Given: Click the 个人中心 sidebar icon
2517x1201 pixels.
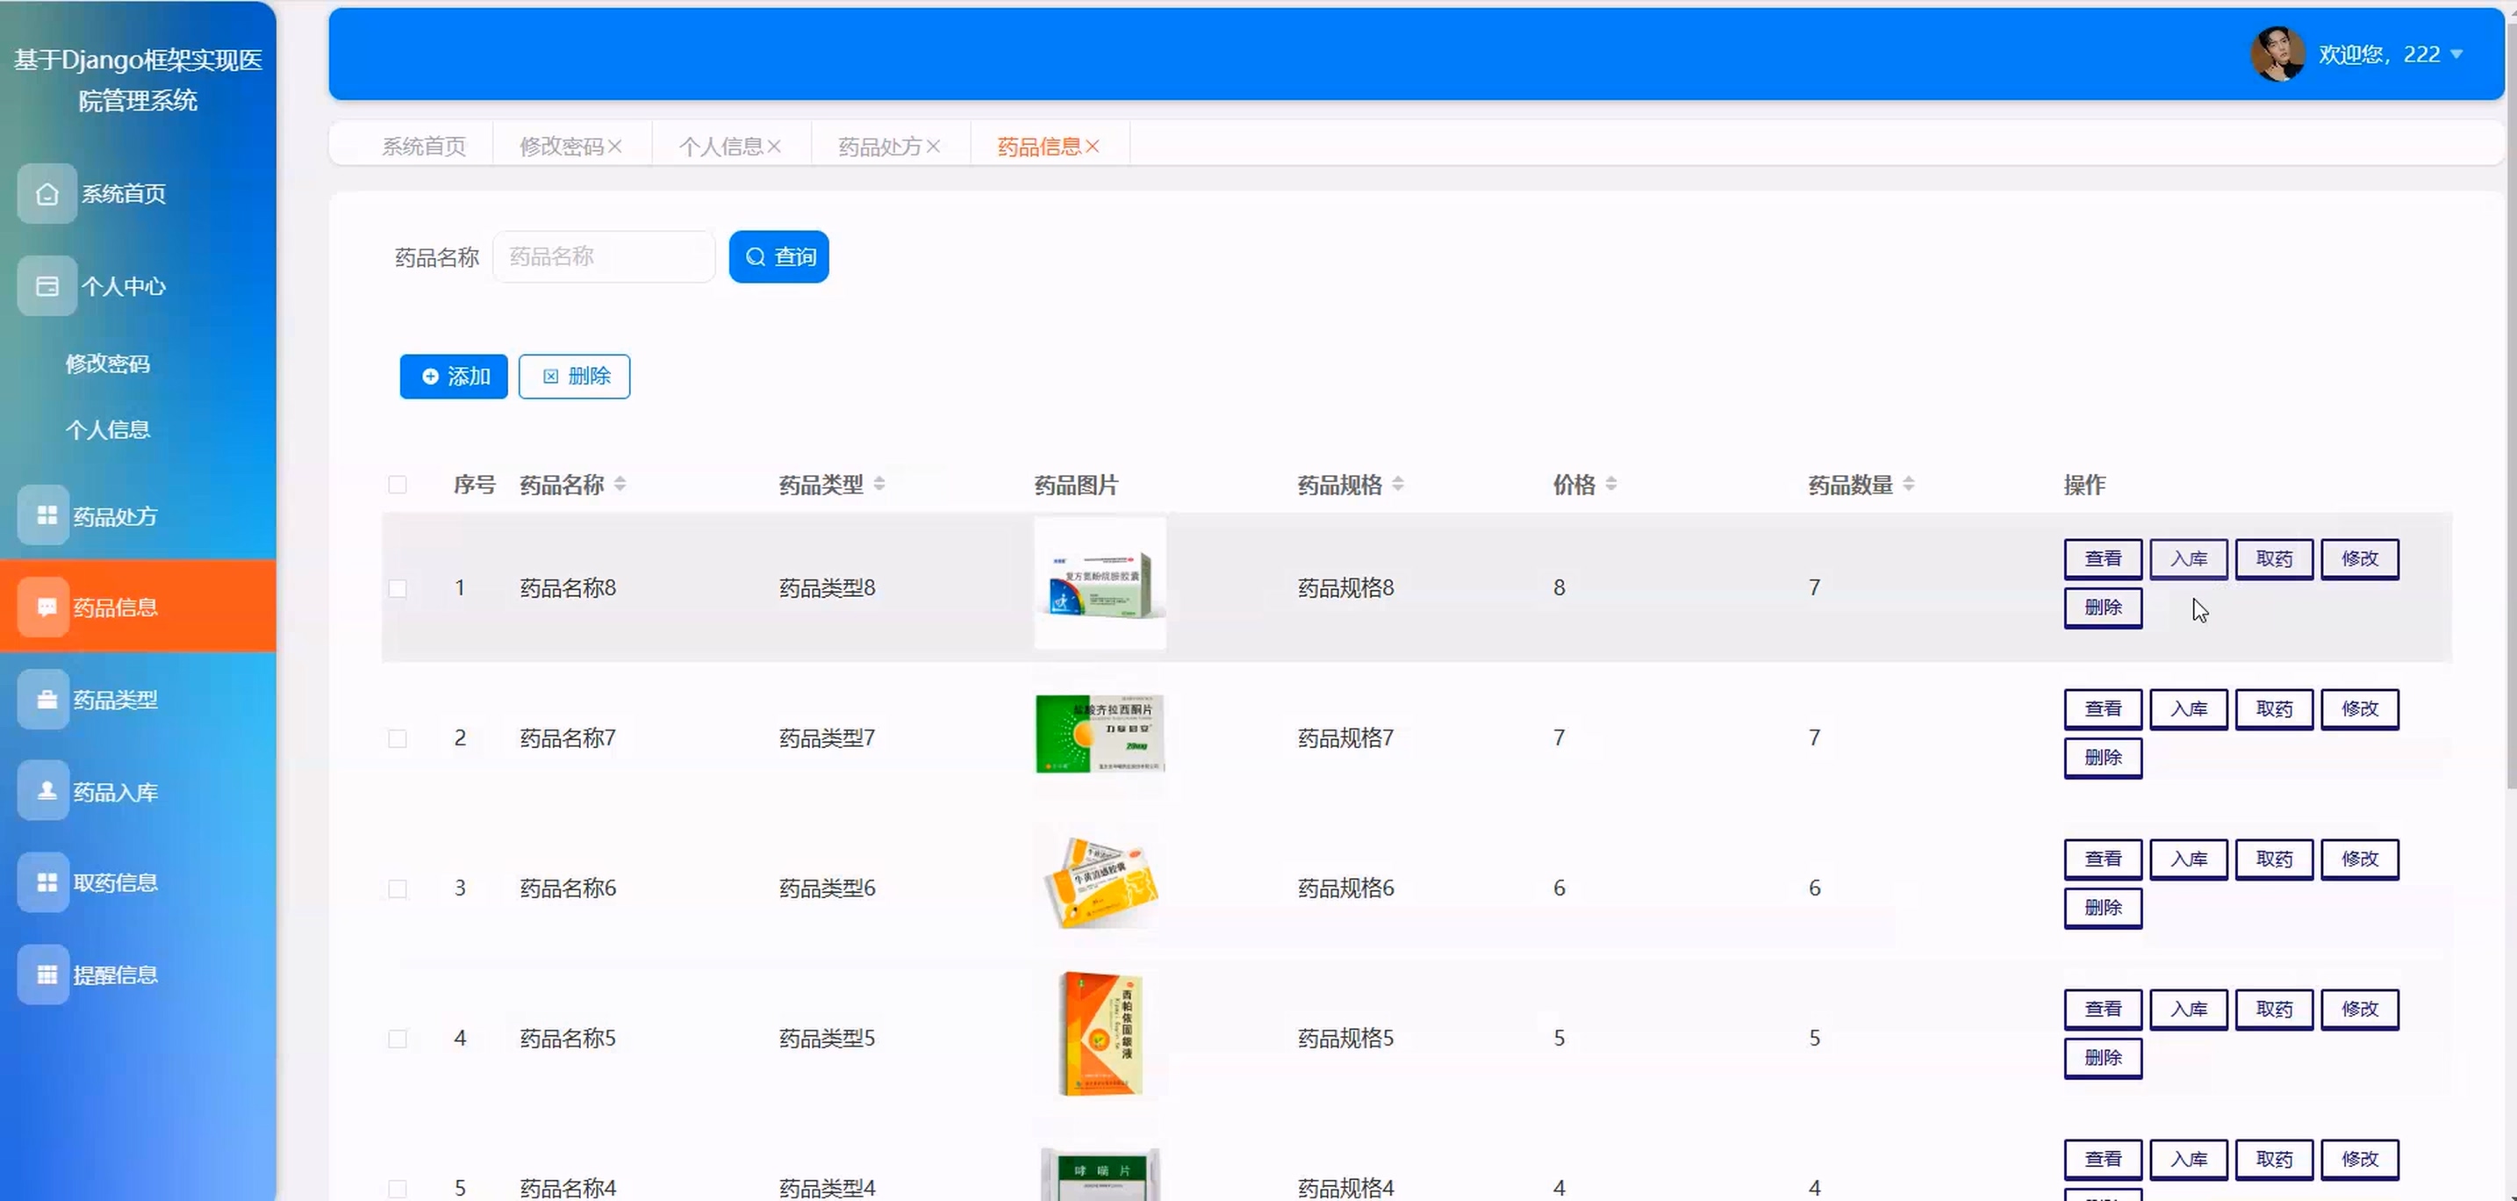Looking at the screenshot, I should click(46, 286).
